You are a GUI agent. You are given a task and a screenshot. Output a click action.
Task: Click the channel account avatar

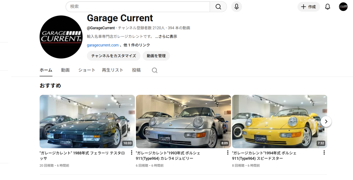343,6
